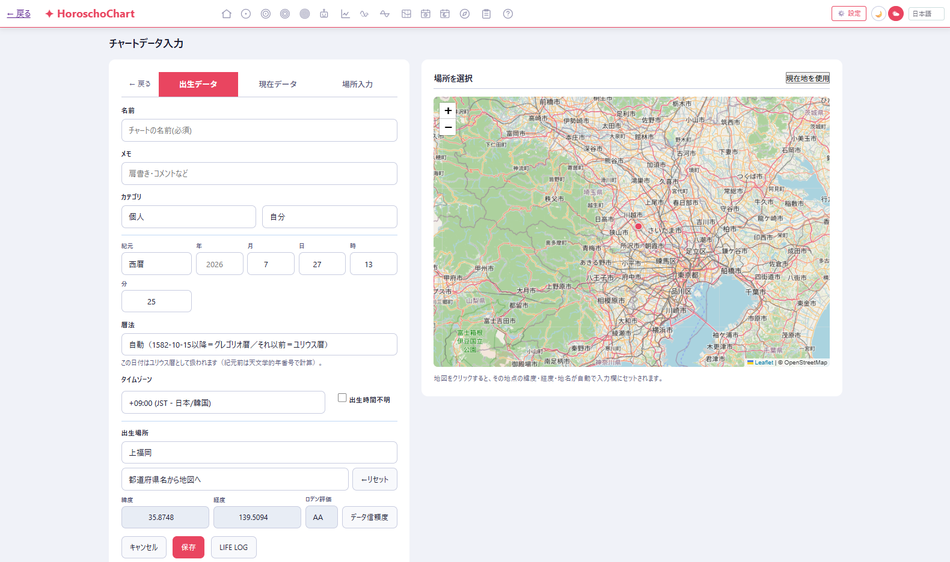Open the LIFE LOG button

(x=233, y=547)
